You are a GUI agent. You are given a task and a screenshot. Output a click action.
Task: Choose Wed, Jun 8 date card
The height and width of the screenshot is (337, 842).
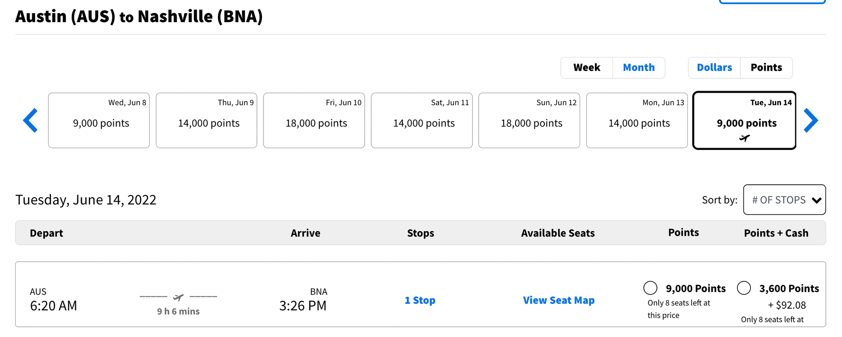pos(99,121)
